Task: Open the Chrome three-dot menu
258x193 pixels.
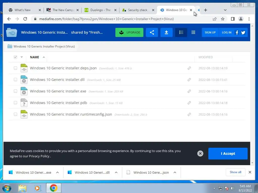Action: click(x=249, y=19)
